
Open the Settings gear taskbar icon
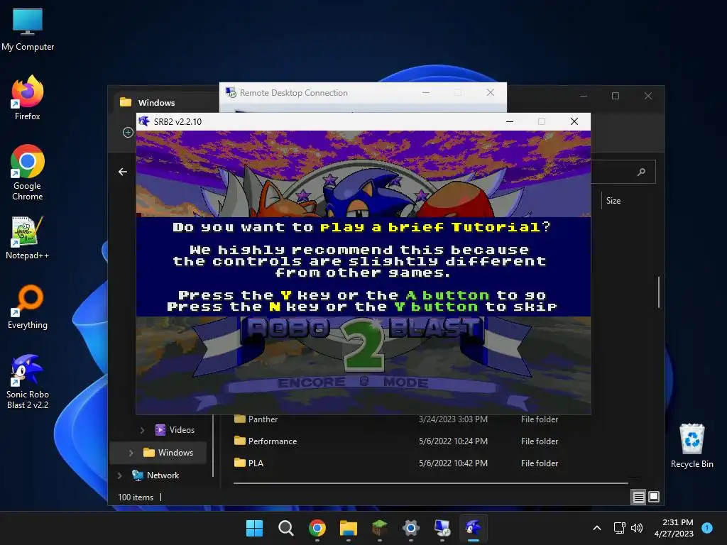coord(411,528)
